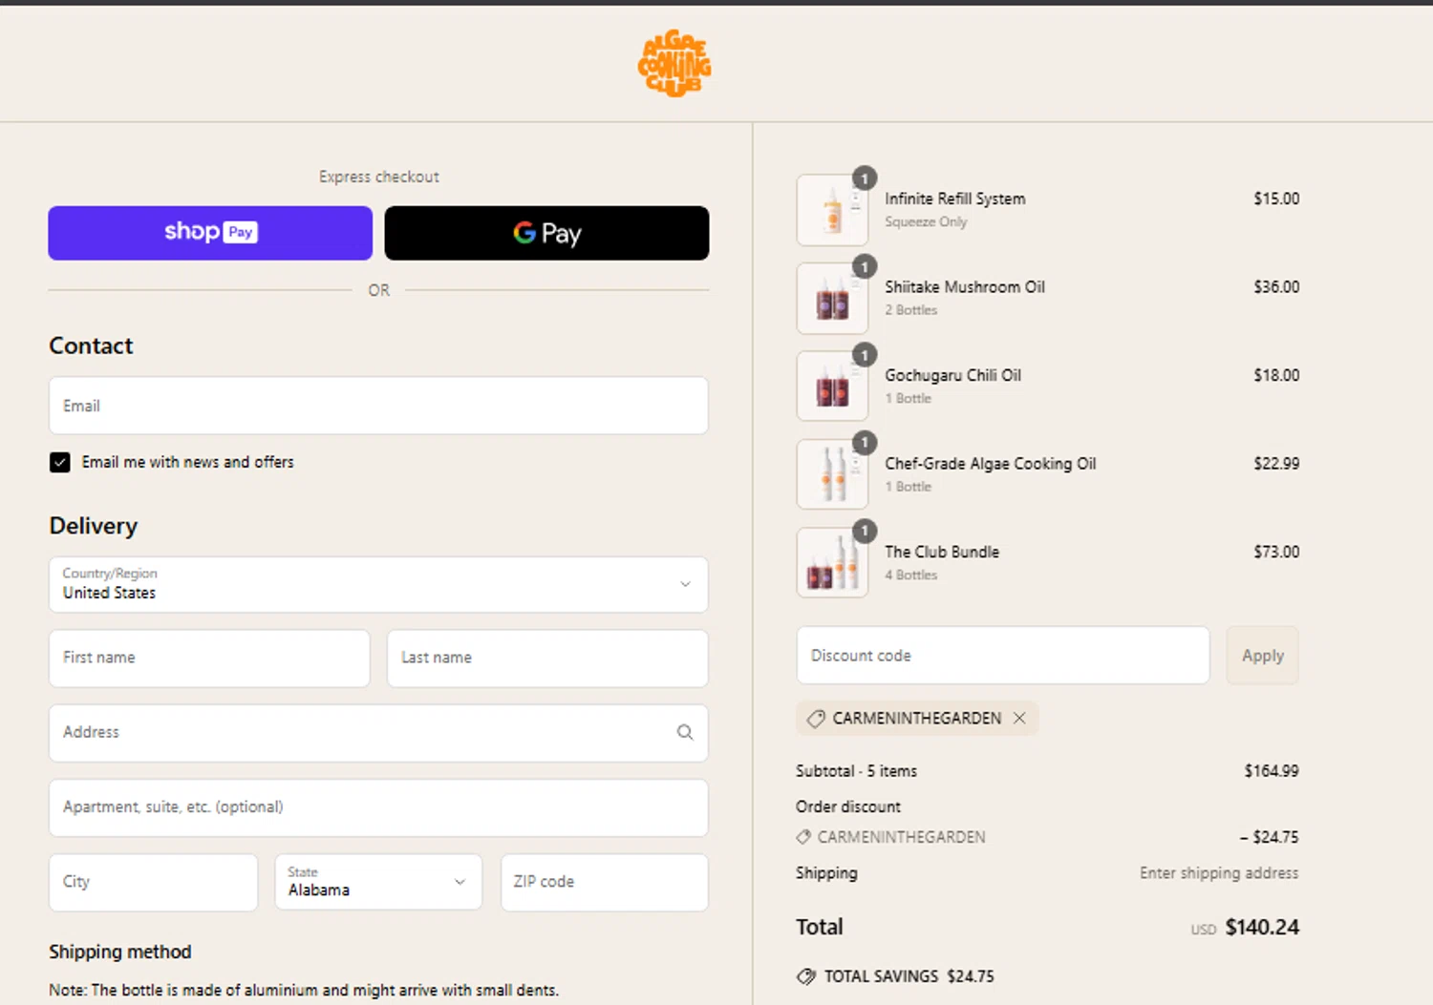Click the Express checkout label

(379, 177)
